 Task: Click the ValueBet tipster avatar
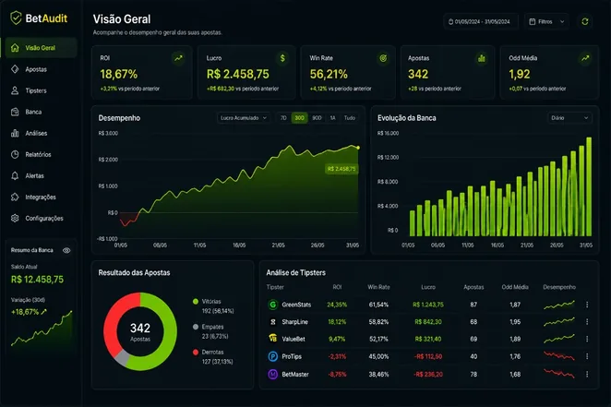(273, 339)
